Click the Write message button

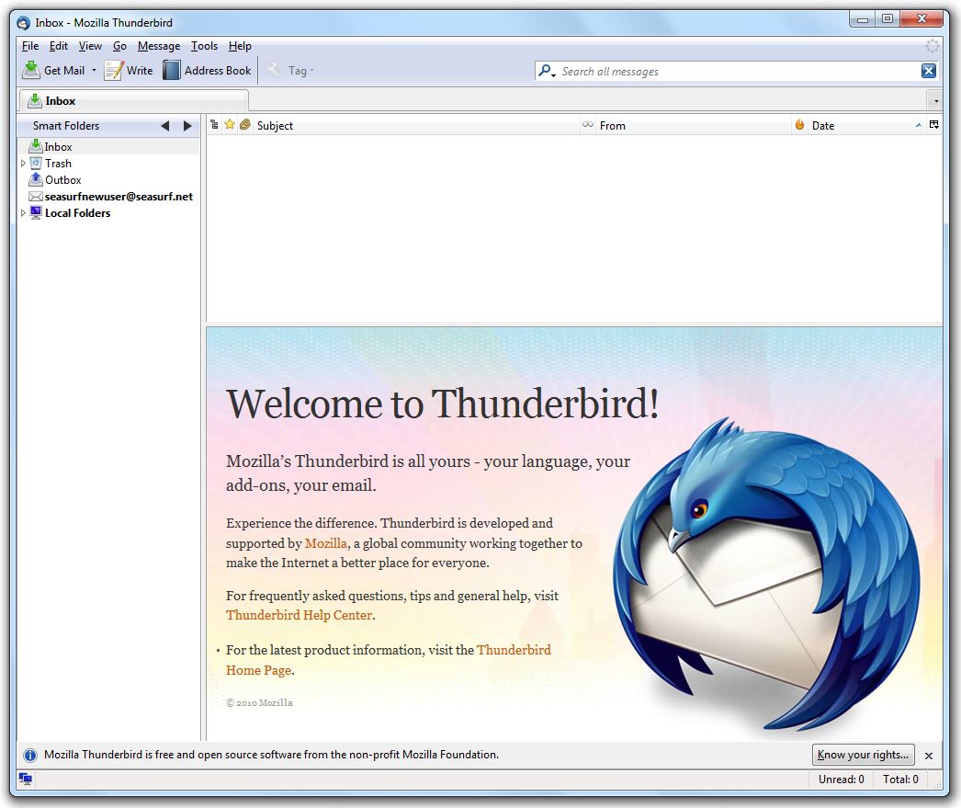[x=129, y=71]
